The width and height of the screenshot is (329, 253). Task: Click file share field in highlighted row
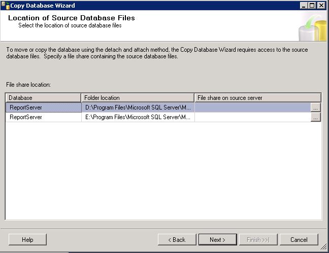coord(253,107)
